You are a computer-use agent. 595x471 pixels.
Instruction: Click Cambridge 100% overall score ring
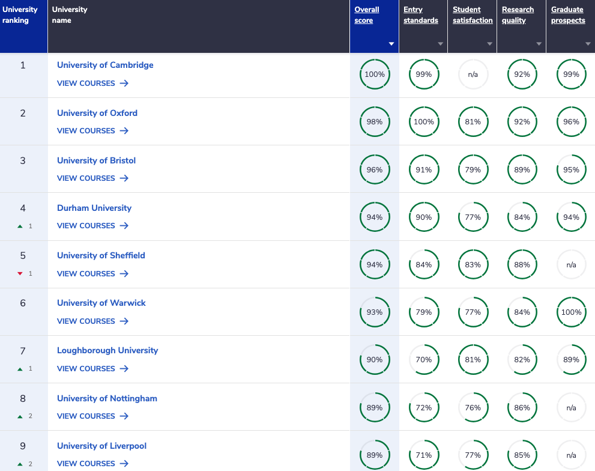click(x=375, y=74)
